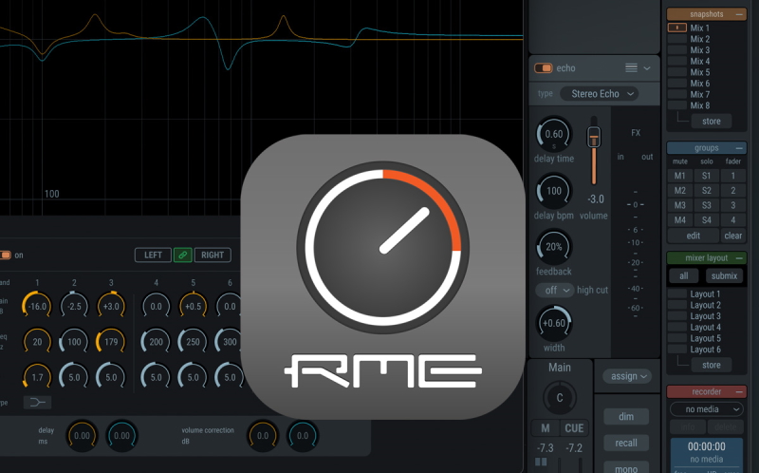The image size is (759, 473).
Task: Click the green channel link icon
Action: tap(181, 255)
